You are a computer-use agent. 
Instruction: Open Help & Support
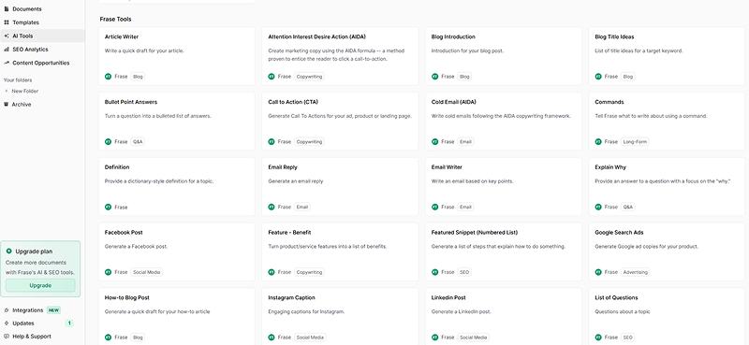(x=32, y=337)
